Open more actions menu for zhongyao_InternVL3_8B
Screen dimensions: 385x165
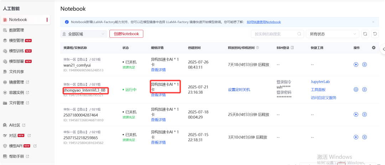click(365, 89)
